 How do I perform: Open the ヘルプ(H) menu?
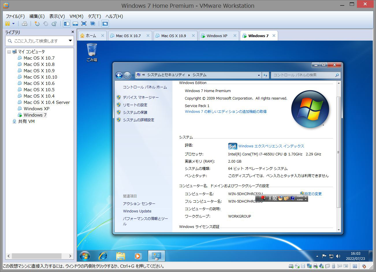(x=114, y=16)
